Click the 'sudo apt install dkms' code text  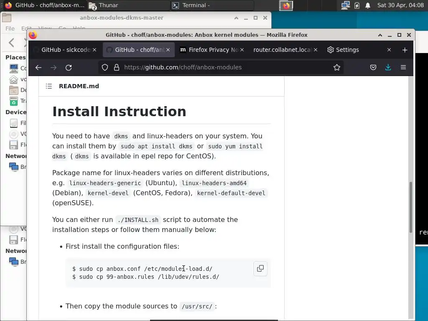156,146
